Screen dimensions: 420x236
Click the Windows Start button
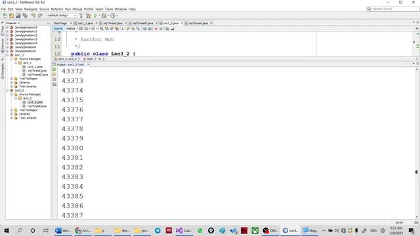click(x=7, y=230)
